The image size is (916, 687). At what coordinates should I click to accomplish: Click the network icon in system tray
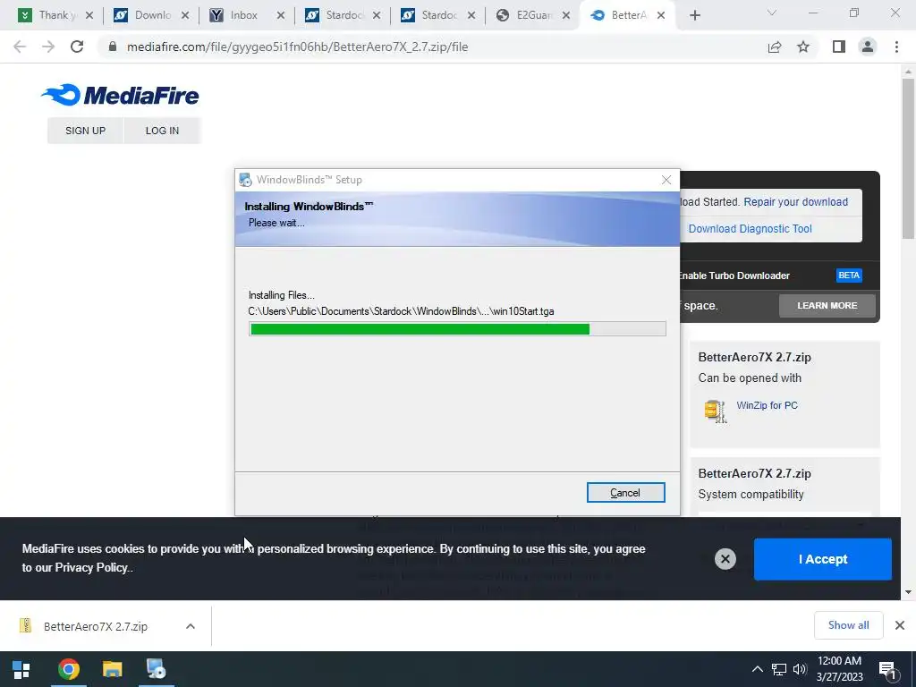click(x=779, y=669)
